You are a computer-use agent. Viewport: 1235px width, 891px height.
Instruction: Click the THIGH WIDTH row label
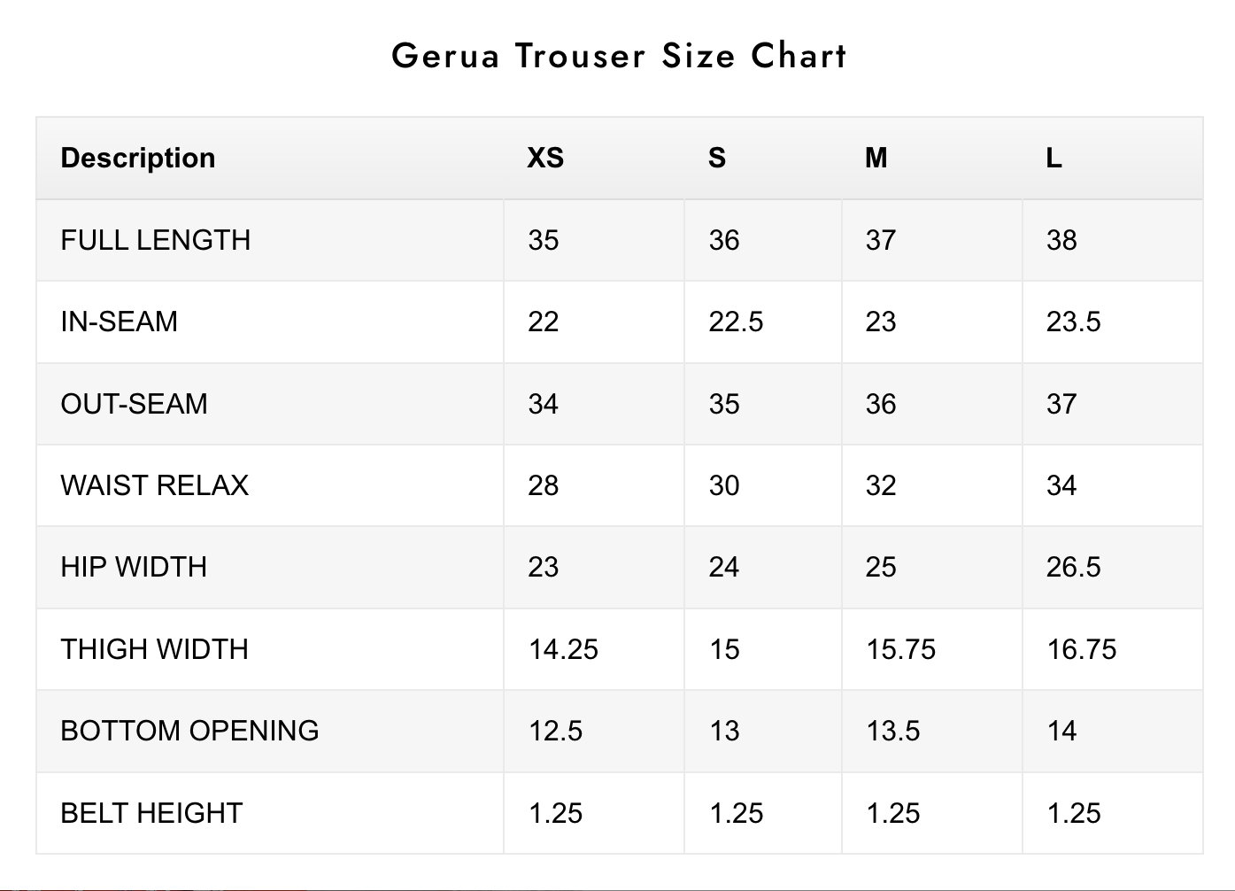coord(155,649)
